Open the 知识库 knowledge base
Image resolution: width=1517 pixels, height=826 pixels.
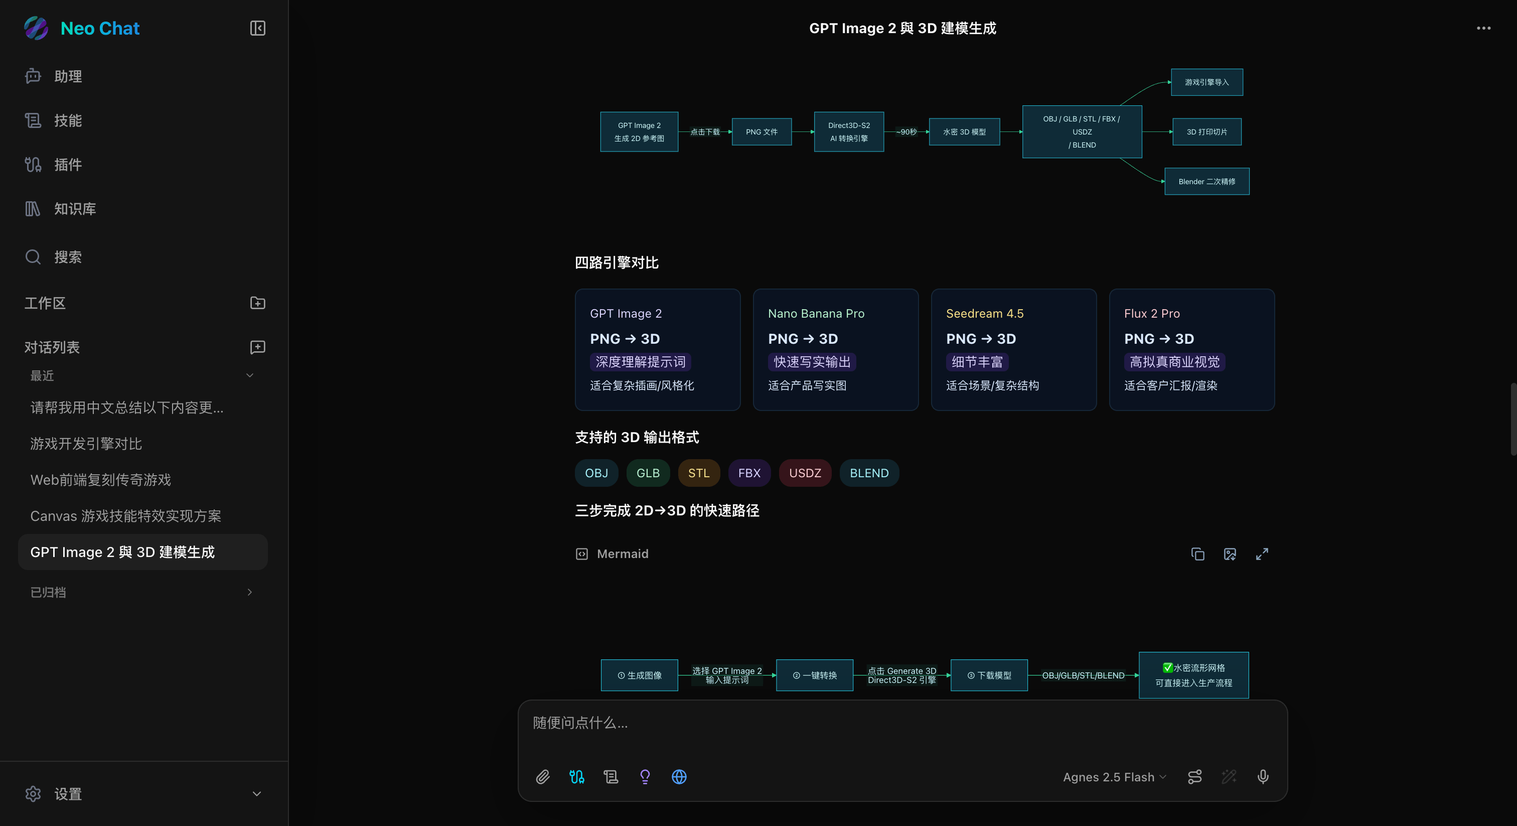[x=143, y=209]
